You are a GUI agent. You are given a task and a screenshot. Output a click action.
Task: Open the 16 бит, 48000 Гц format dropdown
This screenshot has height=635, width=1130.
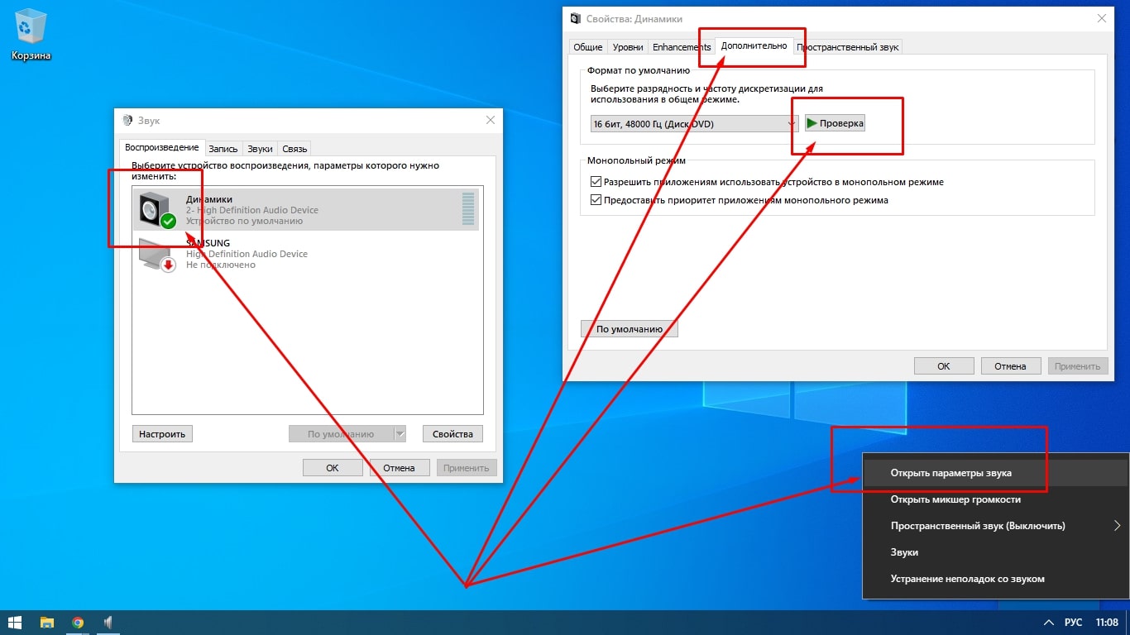point(694,124)
